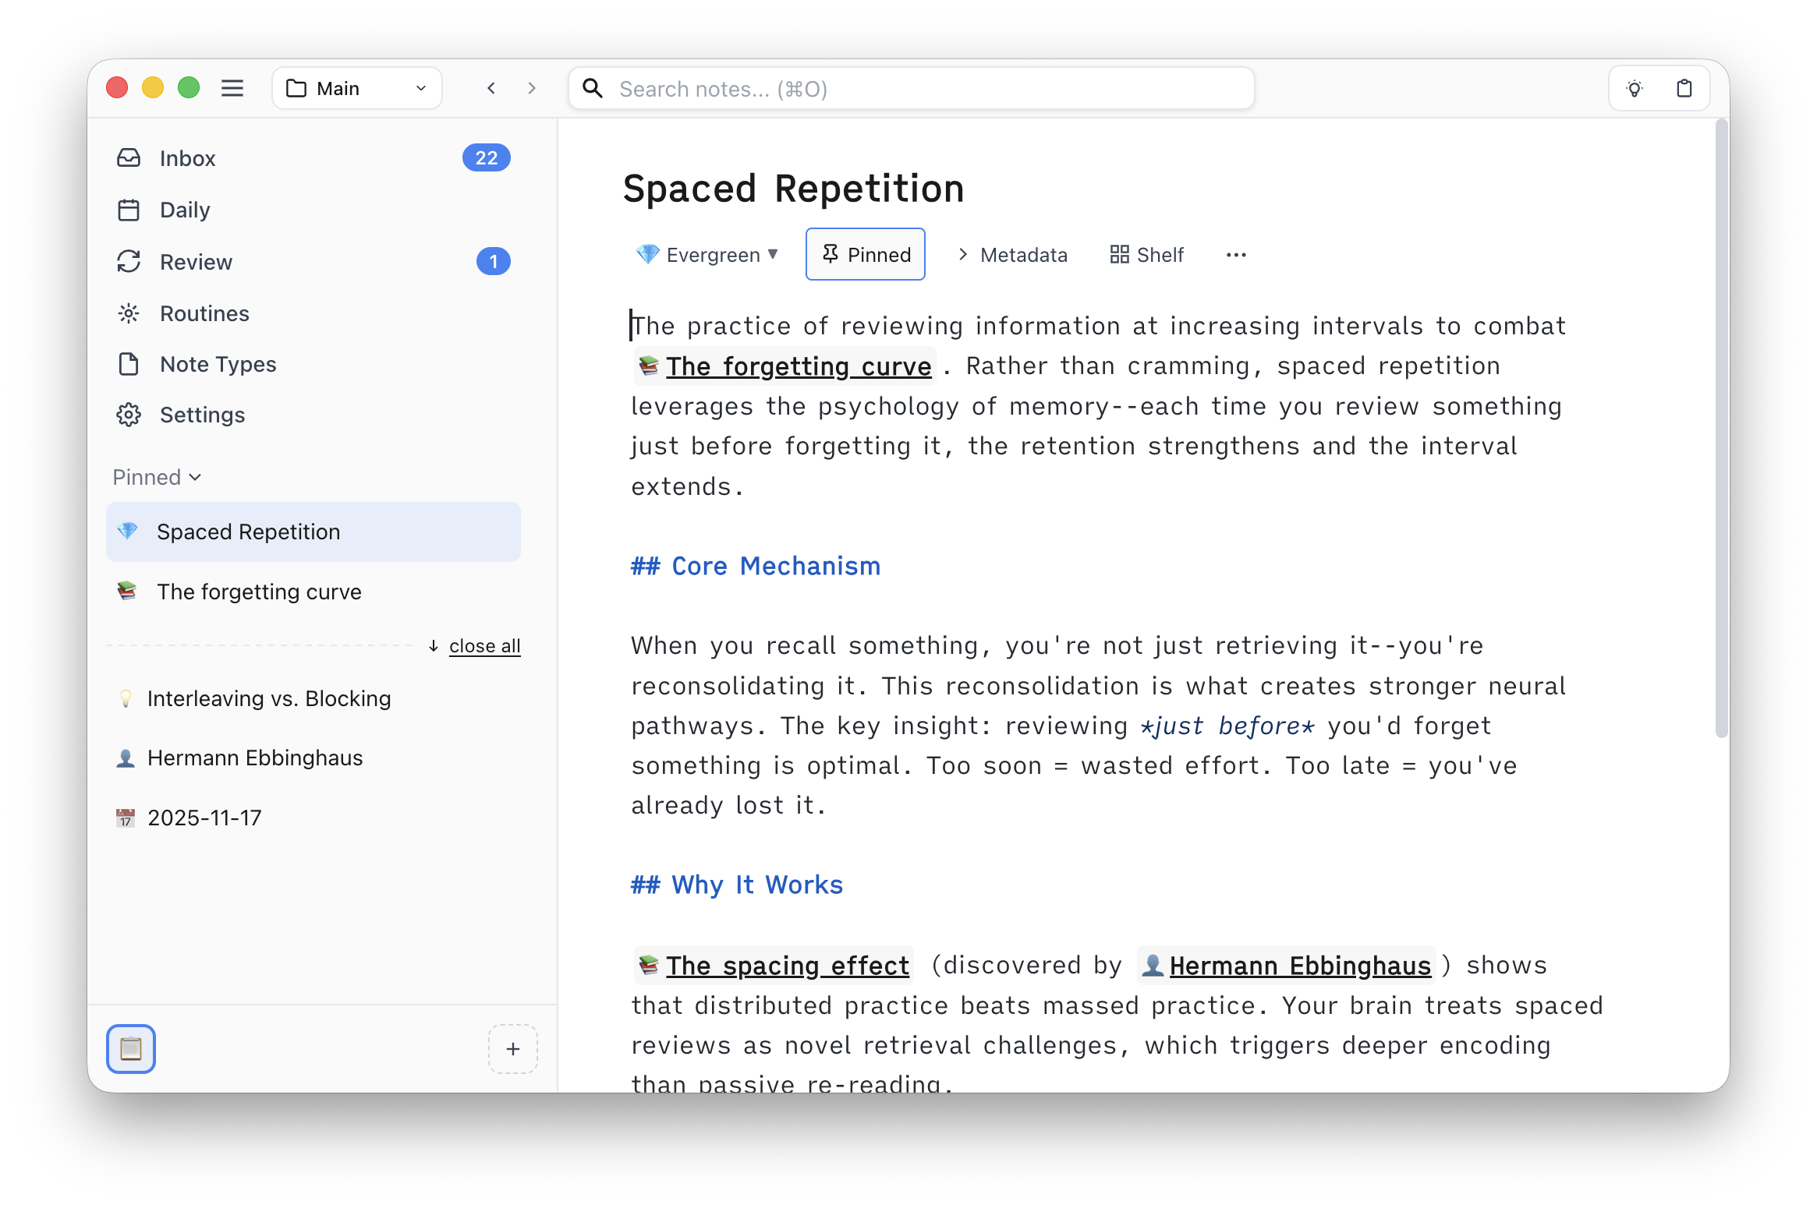Toggle the Pinned state of Spaced Repetition
The width and height of the screenshot is (1817, 1208).
865,254
